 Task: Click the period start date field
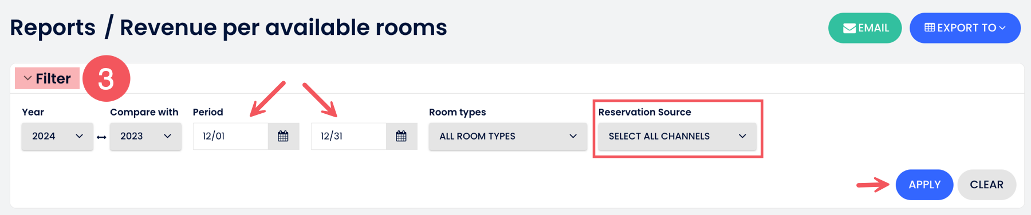(x=230, y=136)
